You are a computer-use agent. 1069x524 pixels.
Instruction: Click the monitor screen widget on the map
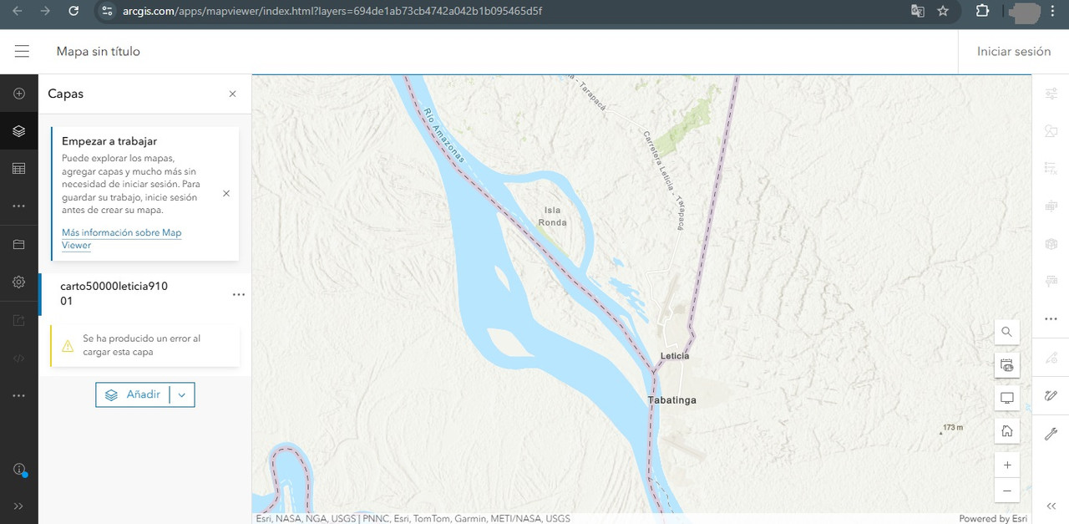(1007, 398)
